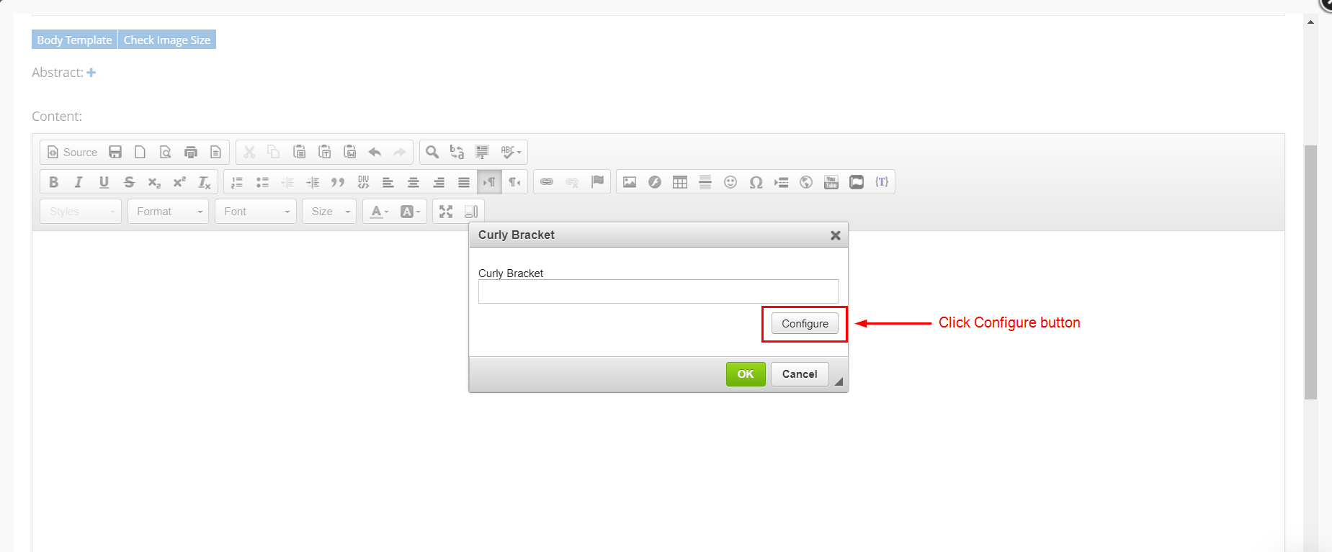Click the Block Quote icon
The image size is (1332, 552).
click(x=338, y=182)
